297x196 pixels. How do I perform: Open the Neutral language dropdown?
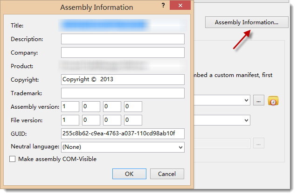pyautogui.click(x=123, y=147)
